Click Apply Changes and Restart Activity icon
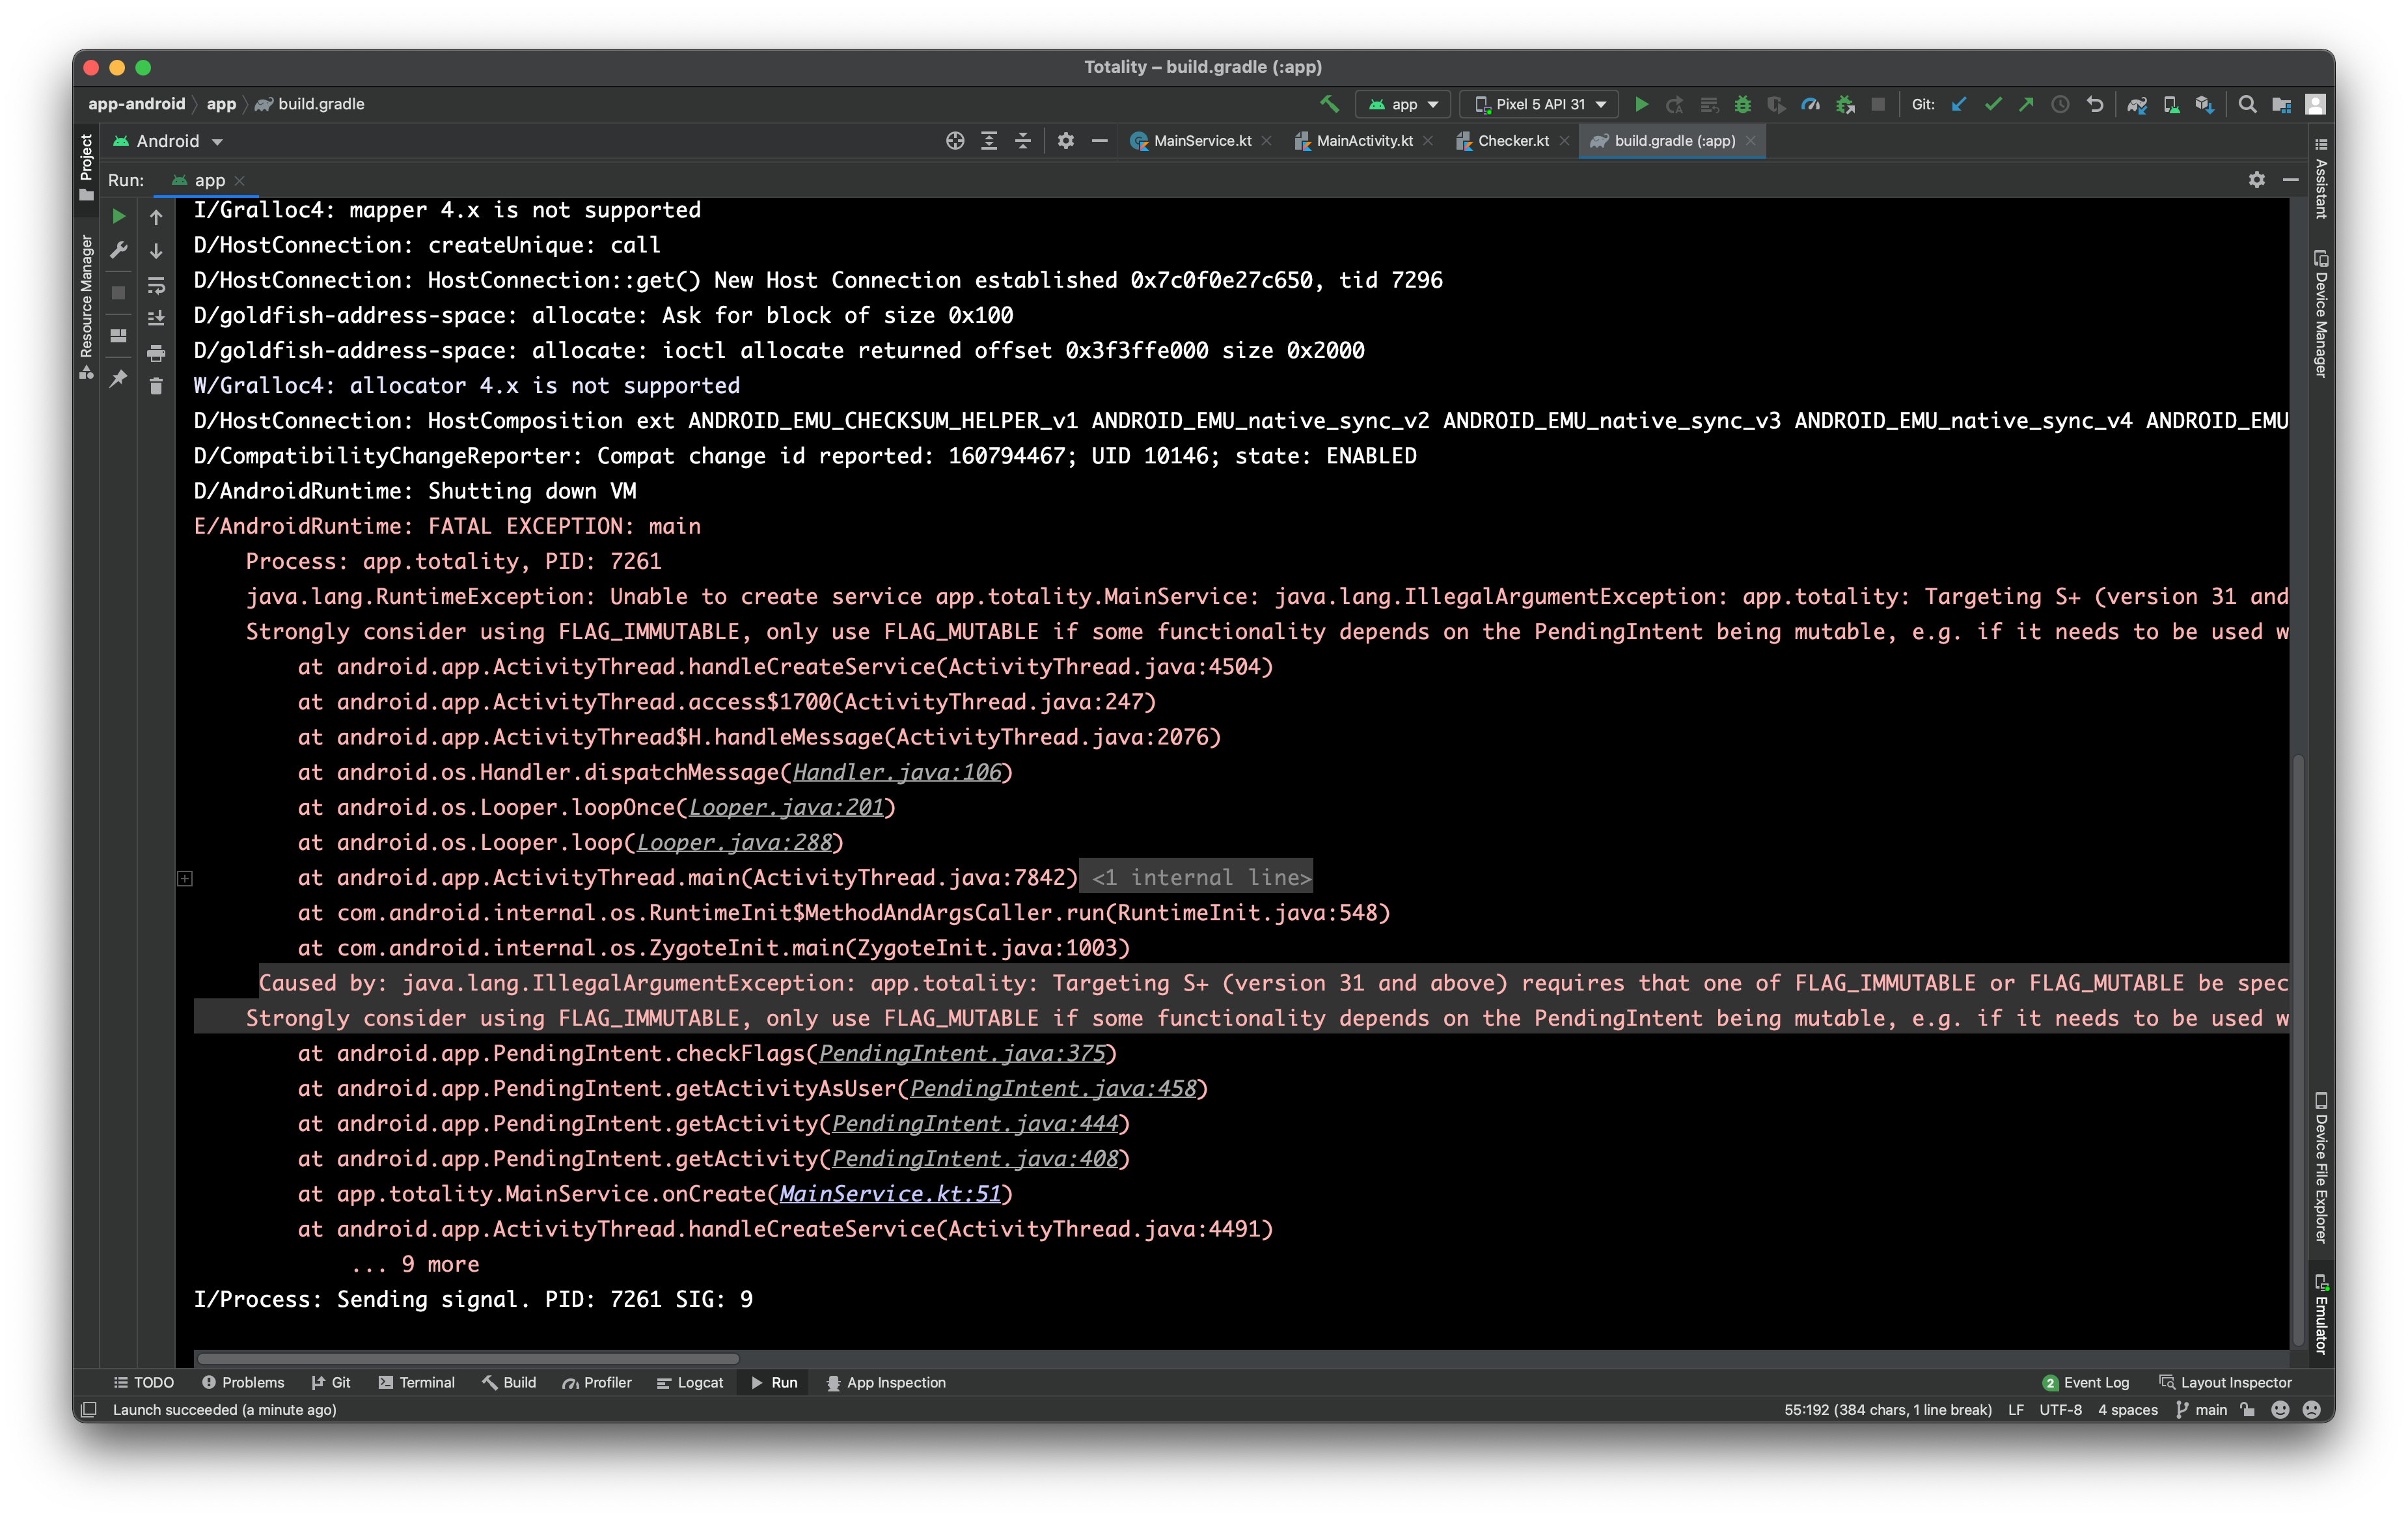The width and height of the screenshot is (2408, 1519). [1675, 104]
